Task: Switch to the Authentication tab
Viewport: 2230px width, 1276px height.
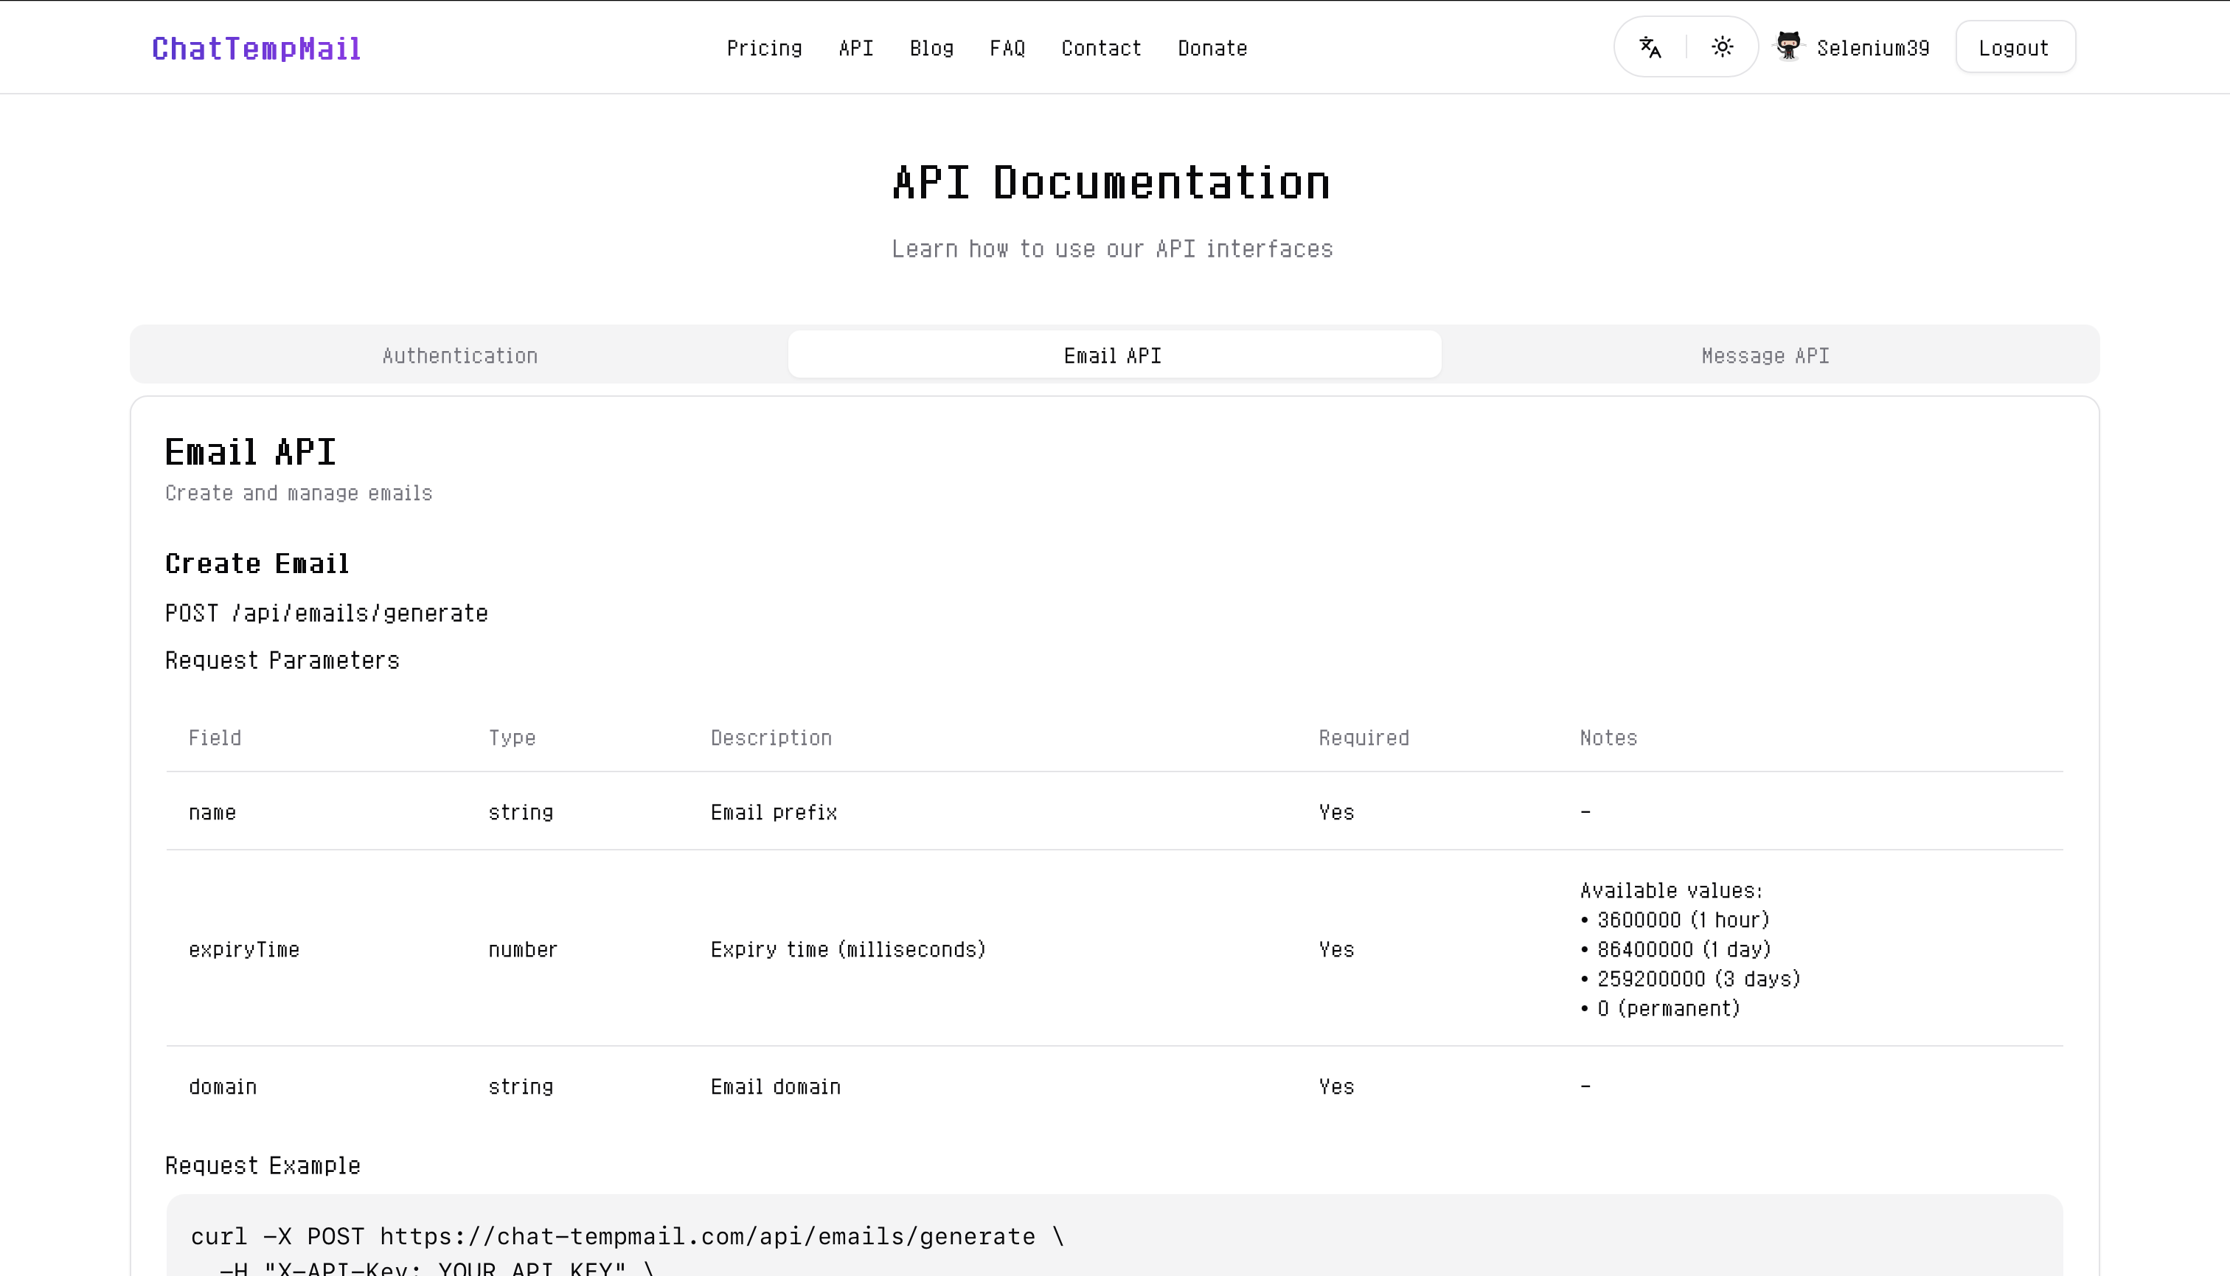Action: pyautogui.click(x=459, y=355)
